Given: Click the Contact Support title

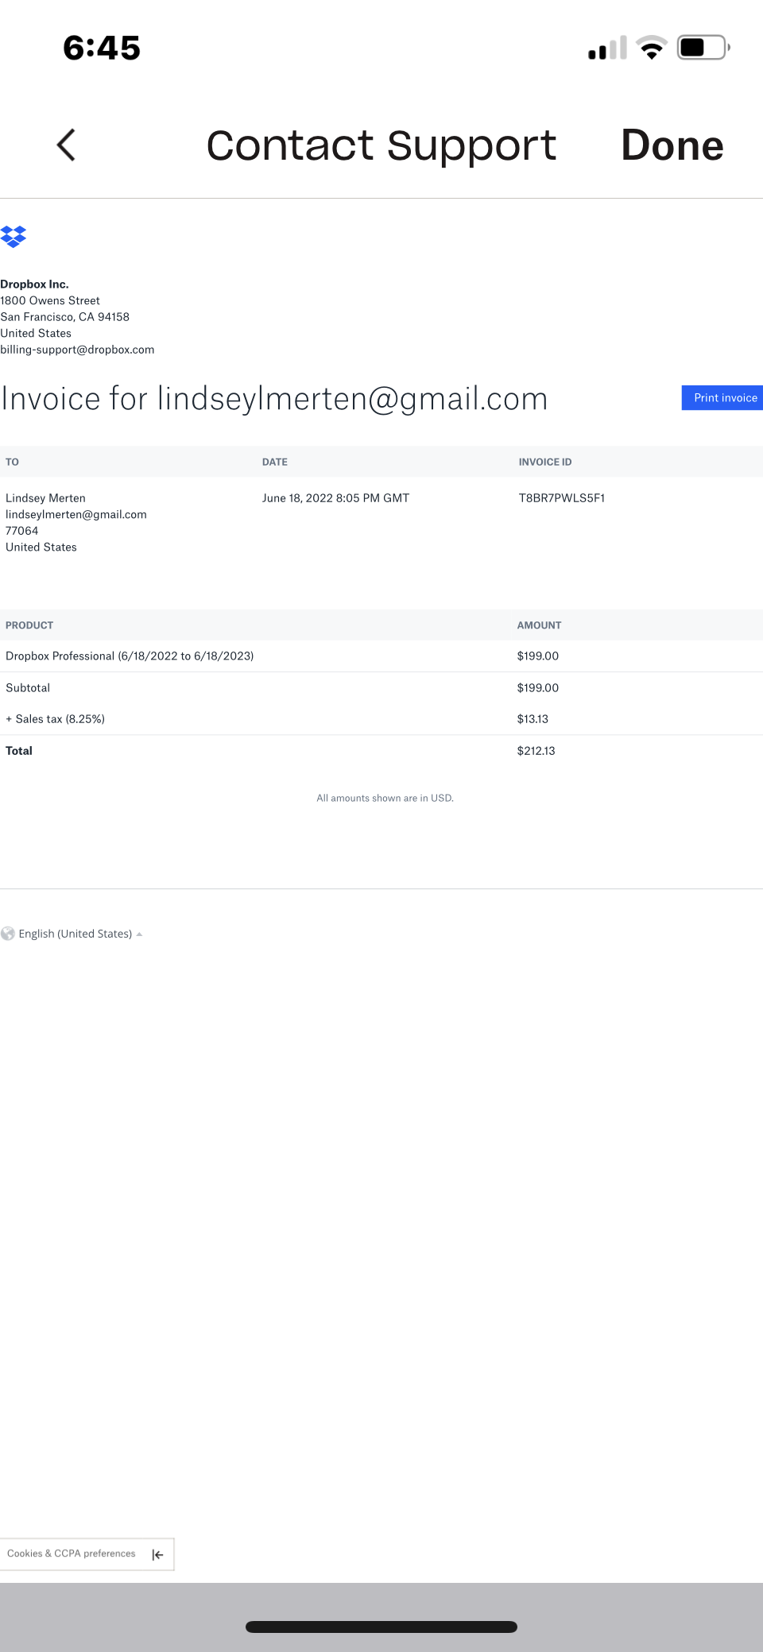Looking at the screenshot, I should (x=381, y=145).
